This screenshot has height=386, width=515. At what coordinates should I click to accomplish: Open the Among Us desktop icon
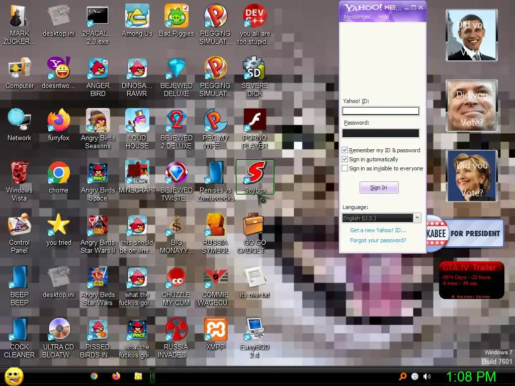click(137, 20)
